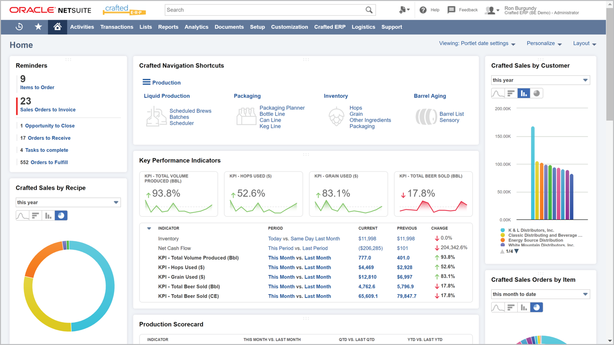Open Sales by Customer 'this year' dropdown
Viewport: 614px width, 345px height.
(x=541, y=80)
